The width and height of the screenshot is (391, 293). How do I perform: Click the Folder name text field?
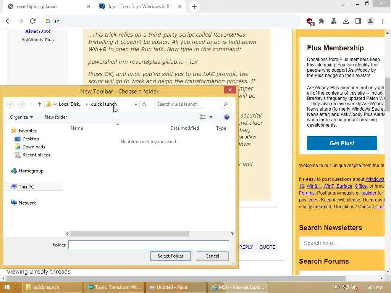(x=149, y=245)
